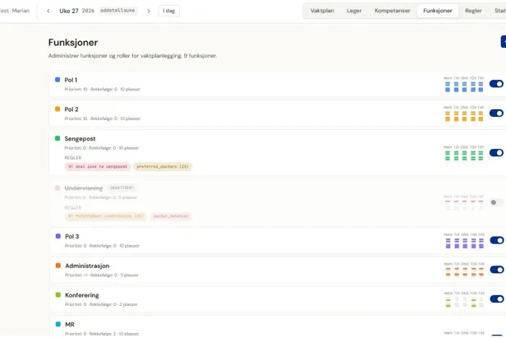Click the DEAKTIVERT badge on Undervisning
The width and height of the screenshot is (506, 338).
(x=122, y=188)
